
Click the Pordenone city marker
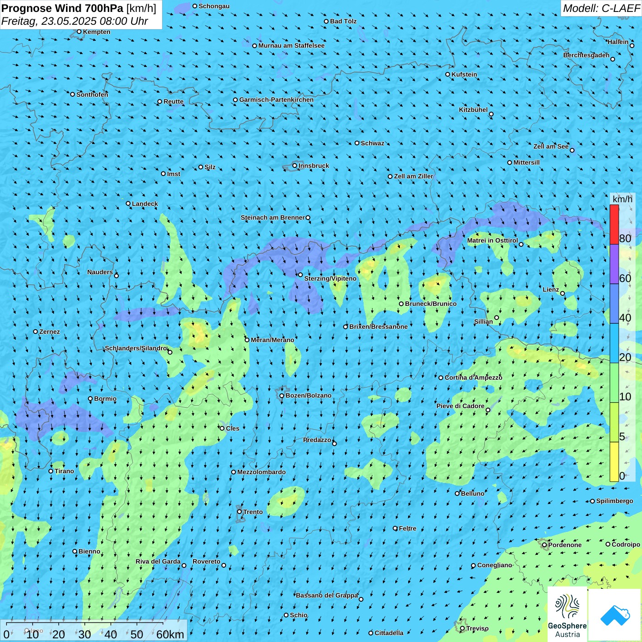[x=545, y=545]
